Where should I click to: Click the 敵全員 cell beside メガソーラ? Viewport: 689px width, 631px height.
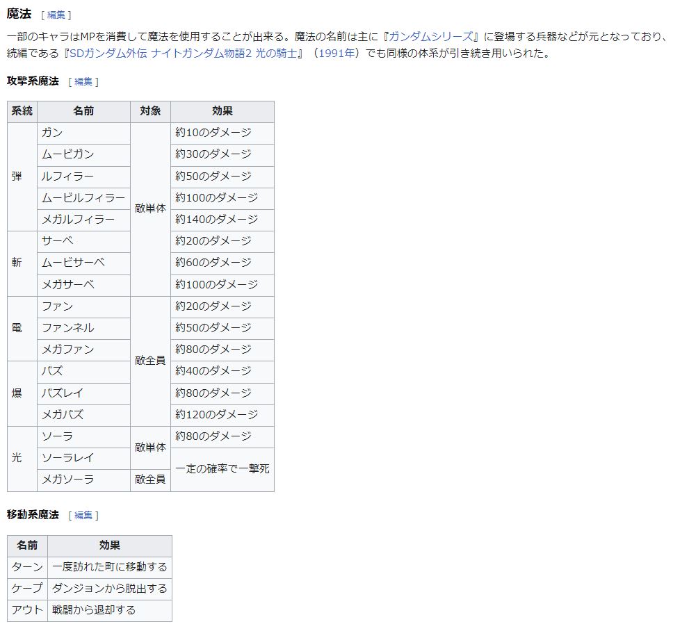coord(150,480)
